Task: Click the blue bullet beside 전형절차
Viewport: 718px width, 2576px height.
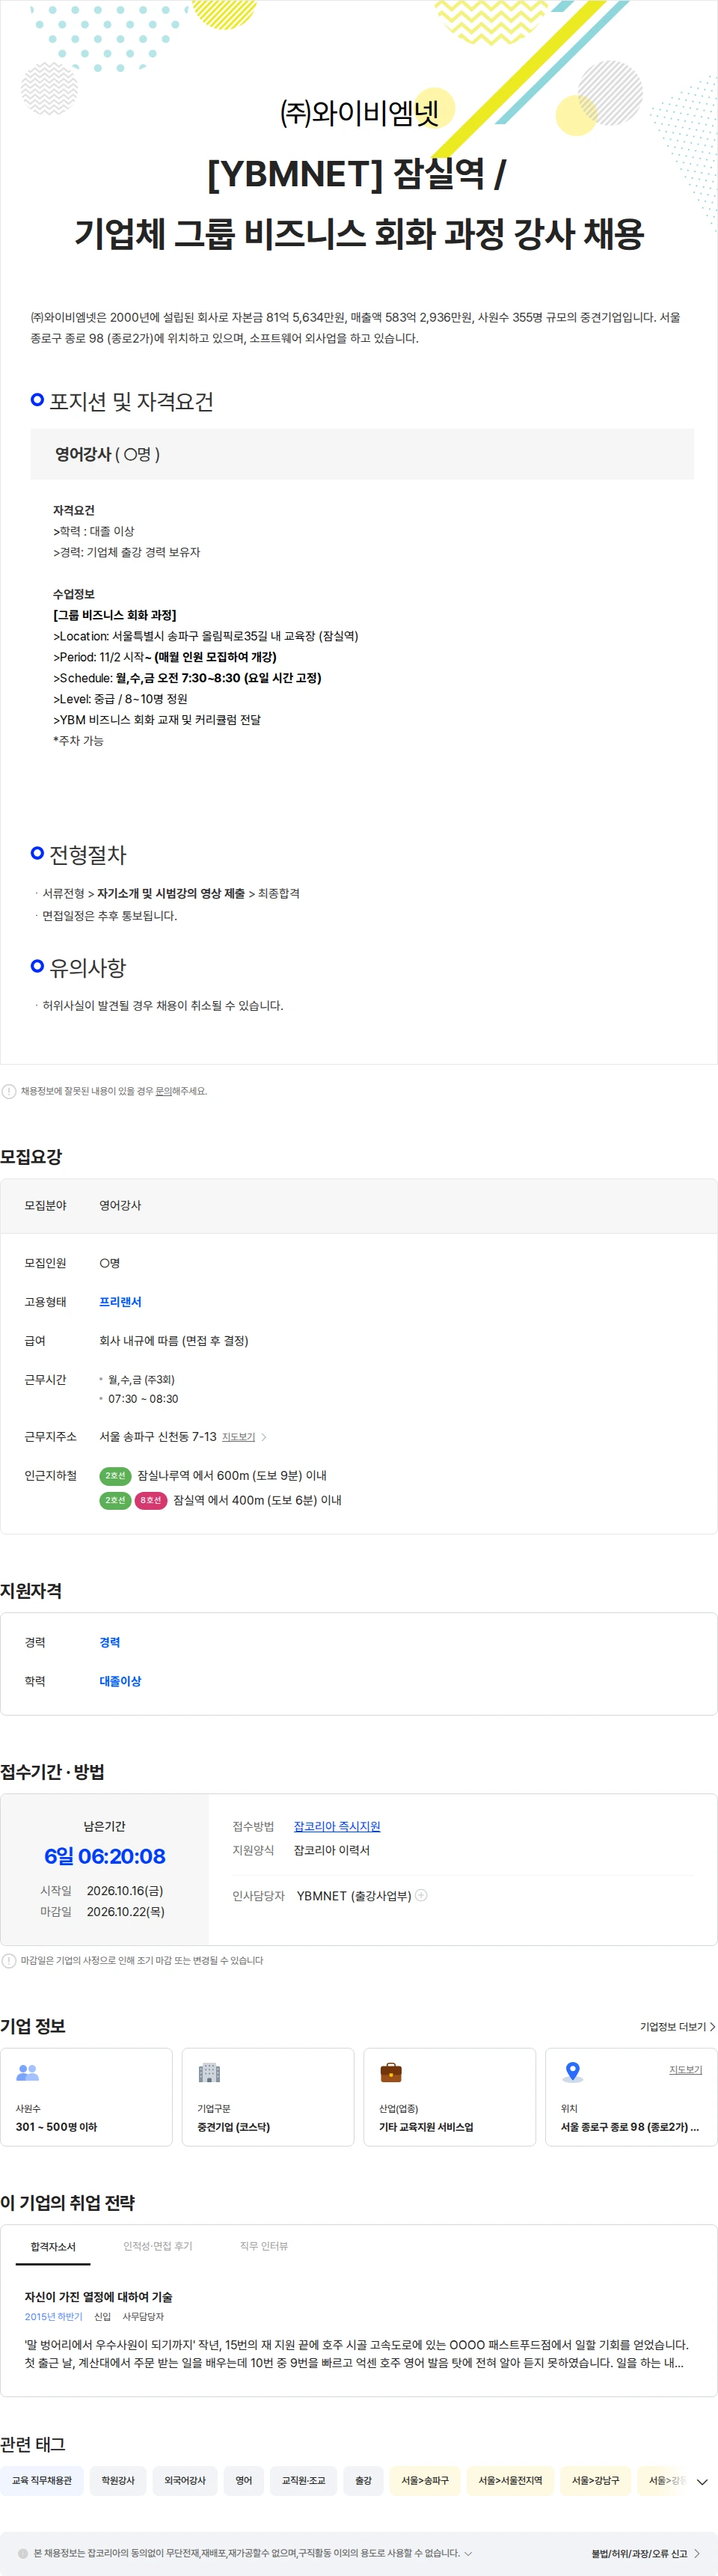Action: point(37,853)
